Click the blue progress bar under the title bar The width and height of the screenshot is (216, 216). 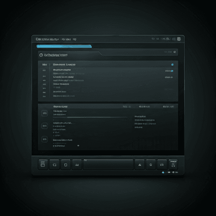(64, 46)
